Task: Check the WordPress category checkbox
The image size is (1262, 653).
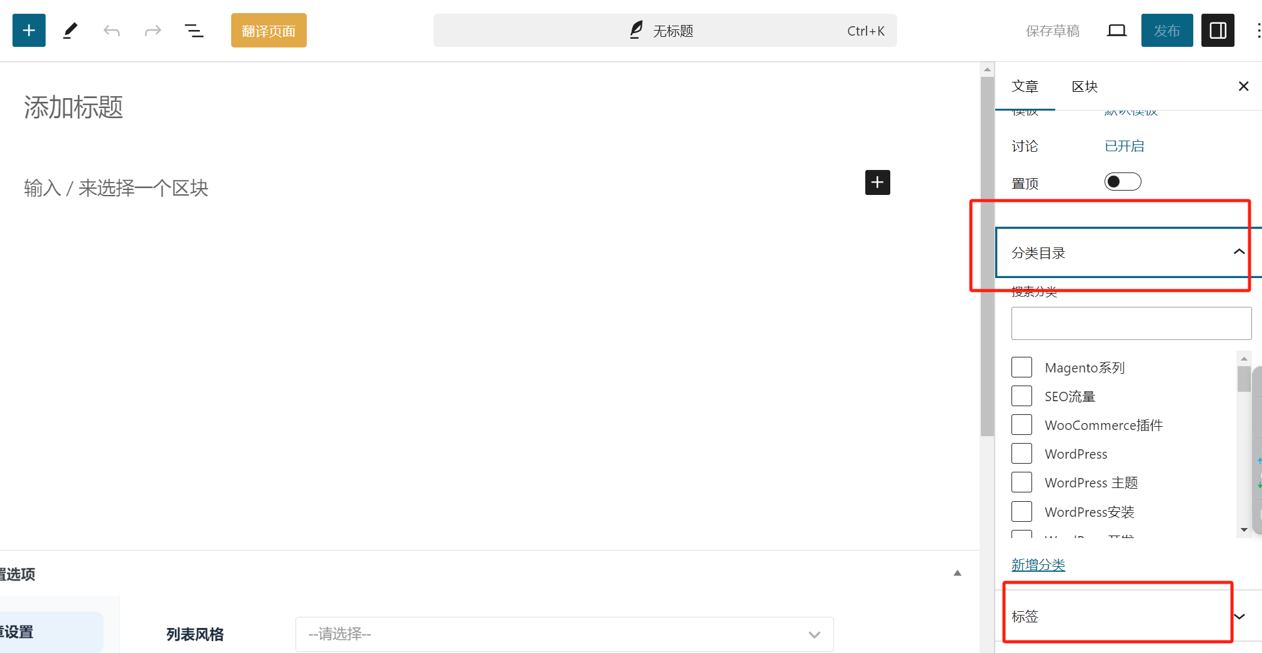Action: [1021, 453]
